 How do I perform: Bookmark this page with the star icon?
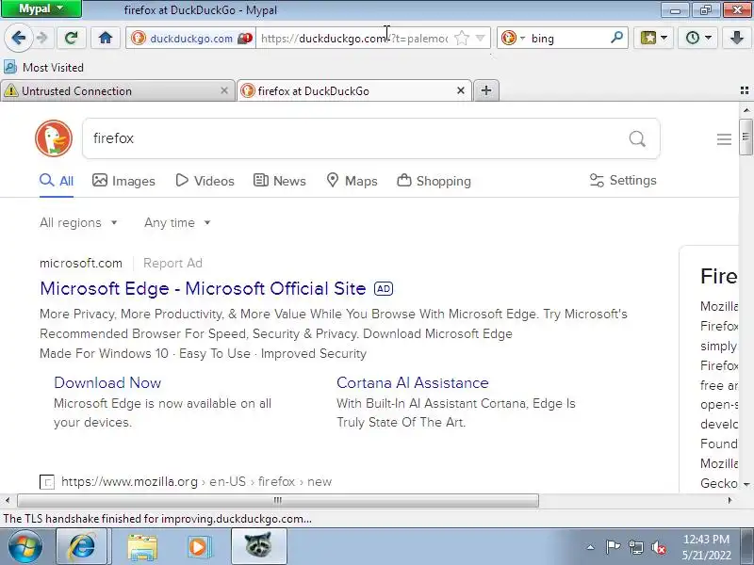pos(462,38)
